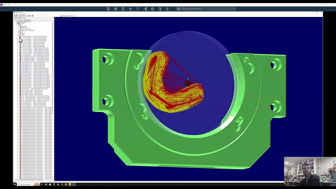Collapse the Tool Paths tree node
The height and width of the screenshot is (189, 336).
tap(16, 35)
